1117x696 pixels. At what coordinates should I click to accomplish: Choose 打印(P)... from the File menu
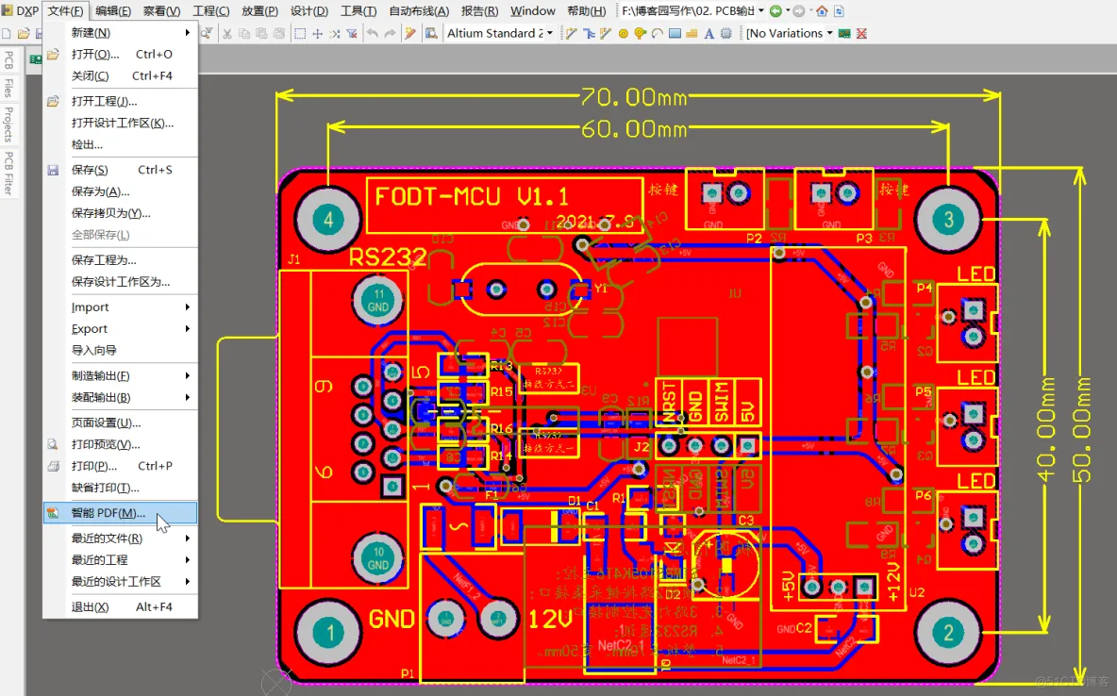(121, 465)
